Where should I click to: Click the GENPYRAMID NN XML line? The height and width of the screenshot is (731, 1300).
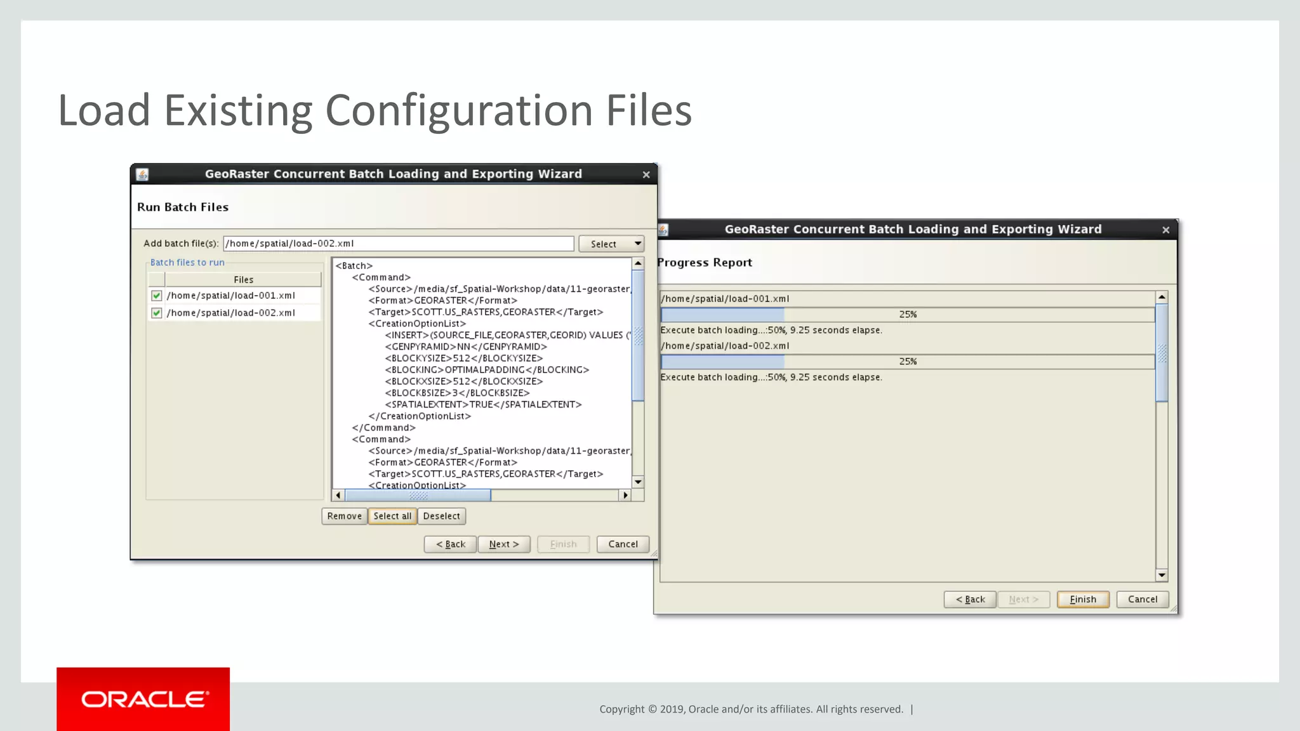pyautogui.click(x=466, y=347)
